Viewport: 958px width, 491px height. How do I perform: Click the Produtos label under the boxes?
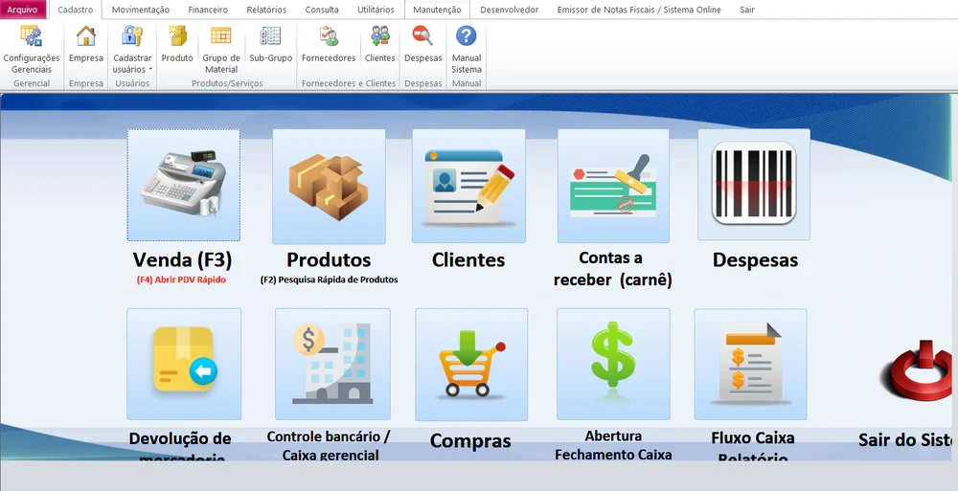coord(329,259)
